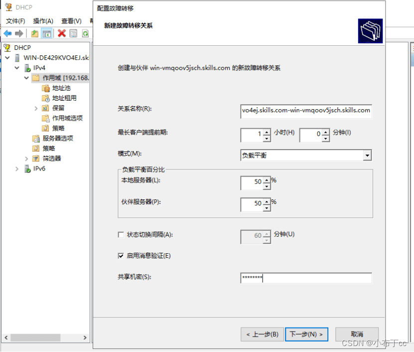Click the show/hide console tree icon

(47, 33)
